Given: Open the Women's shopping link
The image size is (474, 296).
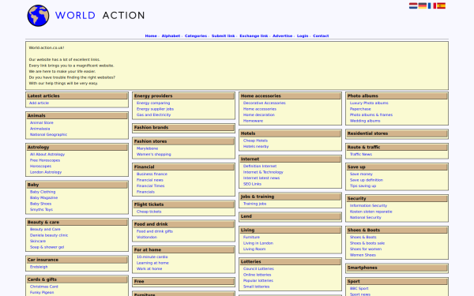Looking at the screenshot, I should click(x=153, y=154).
